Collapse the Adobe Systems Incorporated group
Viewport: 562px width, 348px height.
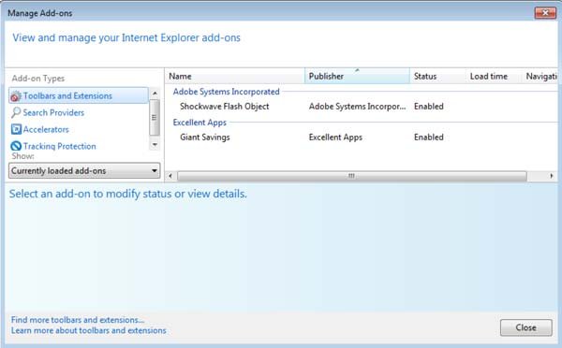point(226,92)
